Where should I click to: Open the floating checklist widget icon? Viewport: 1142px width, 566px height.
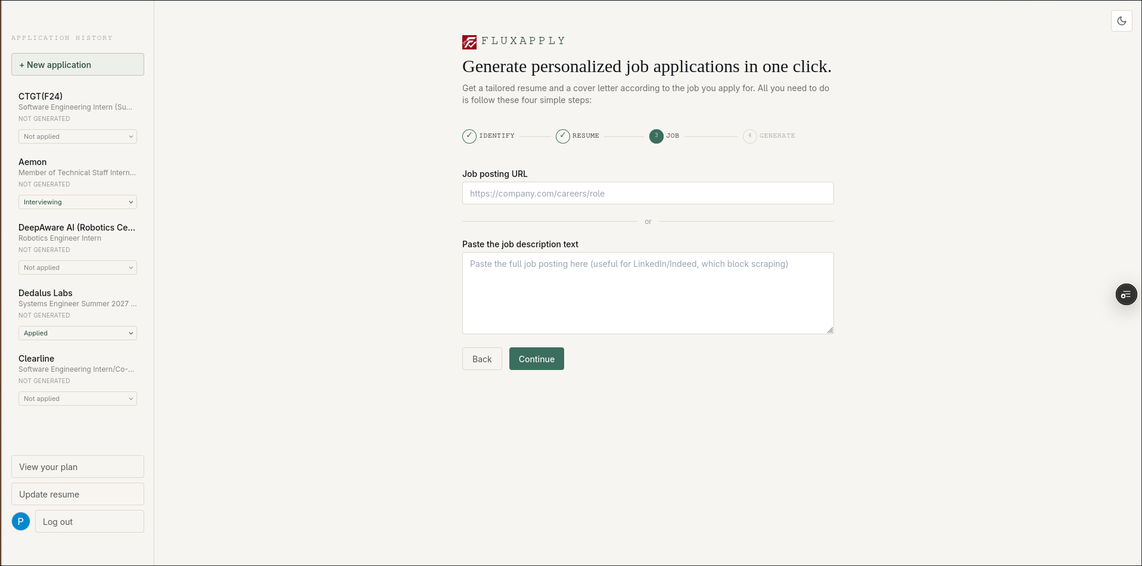coord(1126,294)
